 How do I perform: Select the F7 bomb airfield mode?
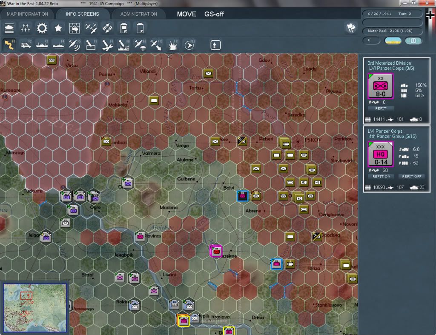pyautogui.click(x=107, y=45)
